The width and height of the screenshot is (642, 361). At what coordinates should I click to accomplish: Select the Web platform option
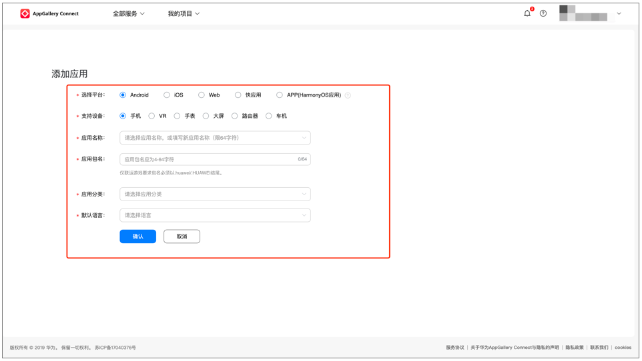click(x=202, y=95)
